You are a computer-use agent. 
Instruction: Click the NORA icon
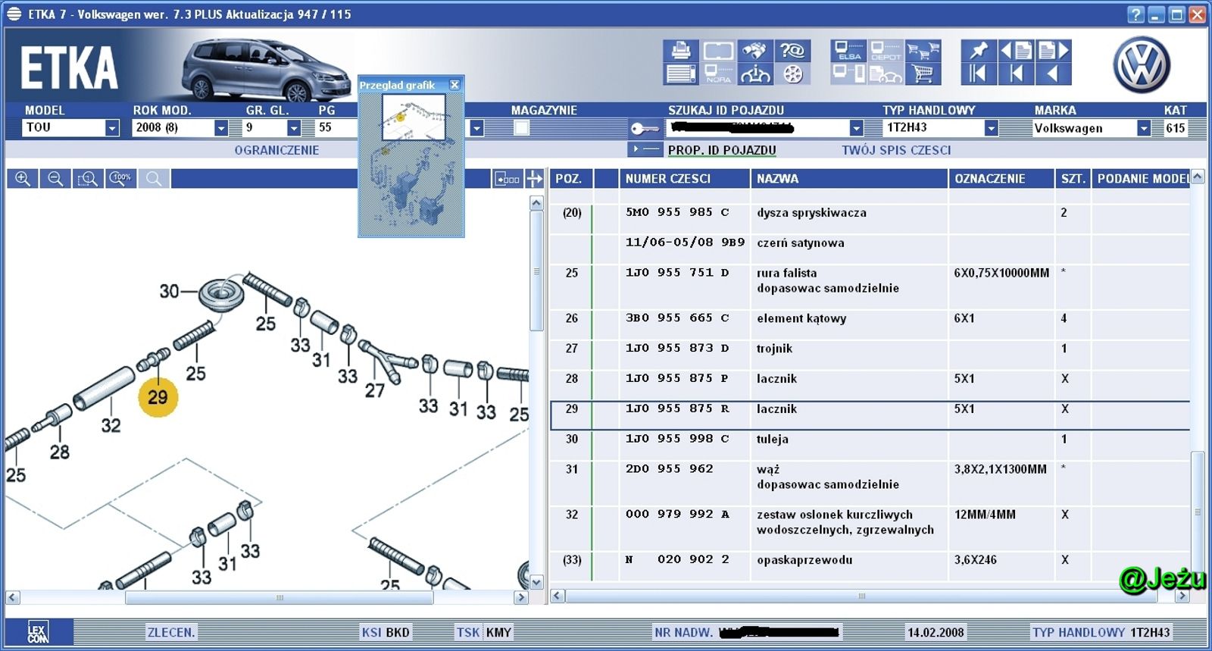718,74
